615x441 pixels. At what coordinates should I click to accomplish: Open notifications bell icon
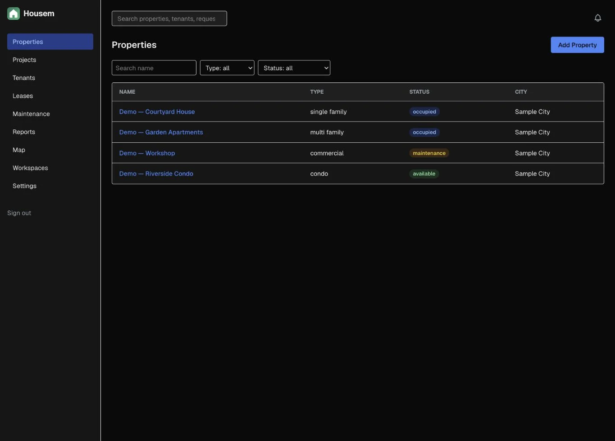(x=597, y=18)
